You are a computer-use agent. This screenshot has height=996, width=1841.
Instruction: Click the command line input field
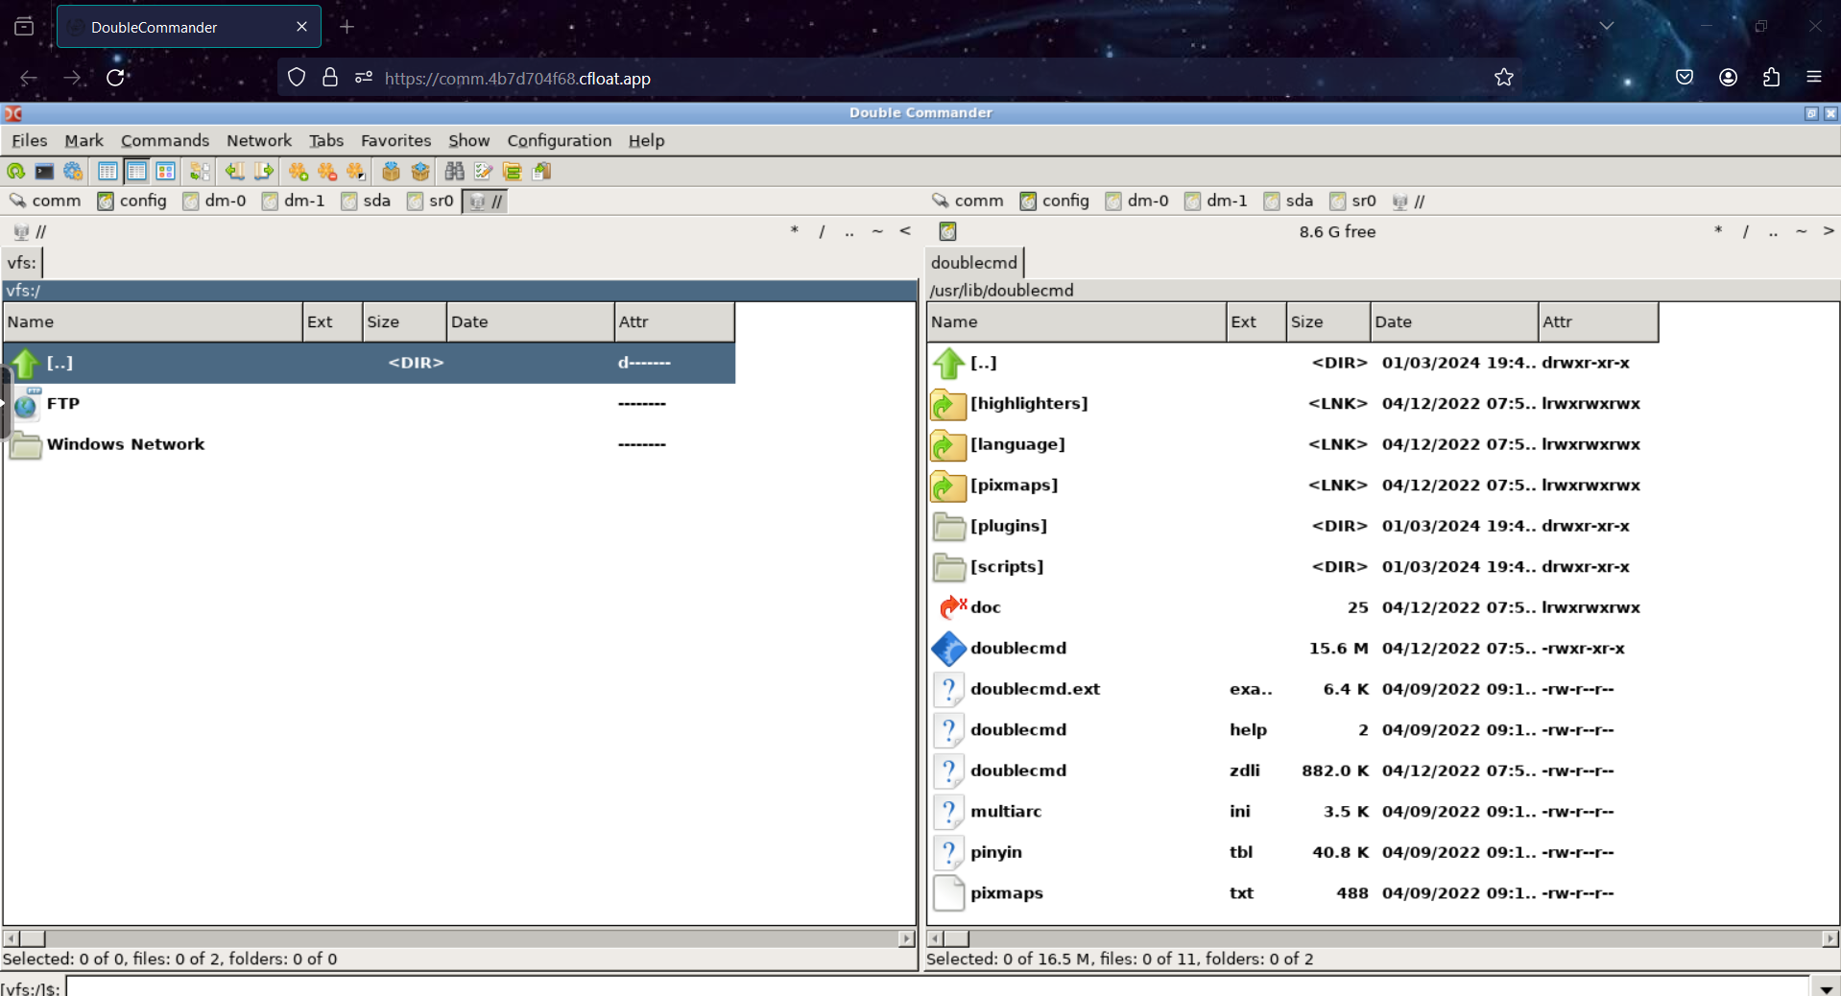938,987
